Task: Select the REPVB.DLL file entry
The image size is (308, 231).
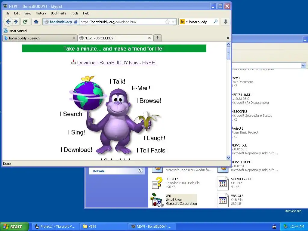Action: [254, 149]
